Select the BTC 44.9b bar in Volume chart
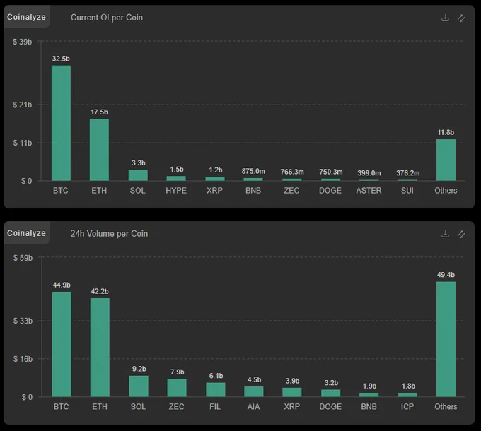This screenshot has width=481, height=431. click(62, 344)
